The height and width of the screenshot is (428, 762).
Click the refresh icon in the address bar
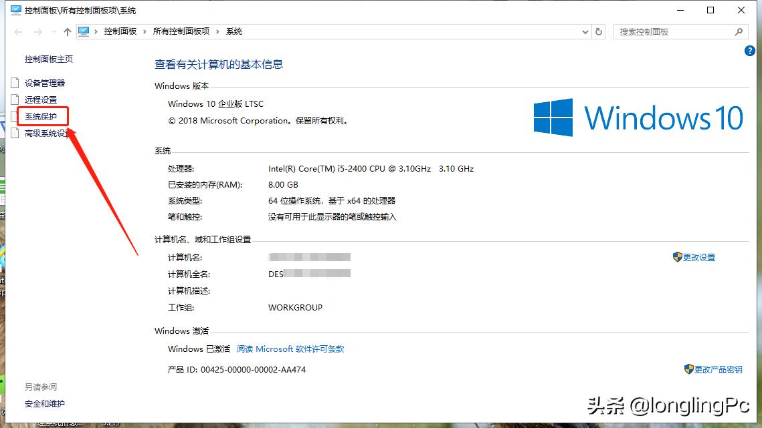click(x=599, y=31)
